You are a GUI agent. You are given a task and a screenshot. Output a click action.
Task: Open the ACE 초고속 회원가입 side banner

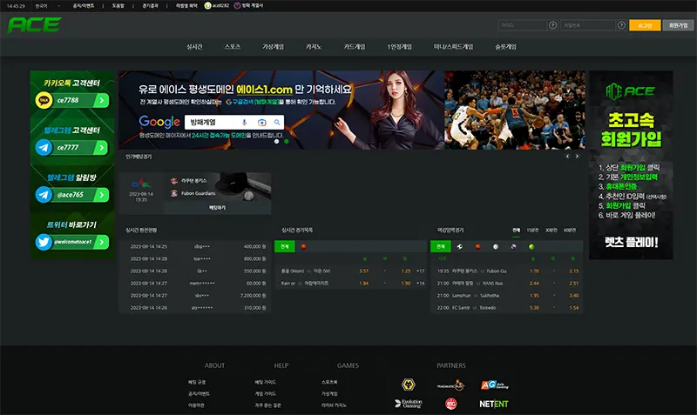point(631,165)
